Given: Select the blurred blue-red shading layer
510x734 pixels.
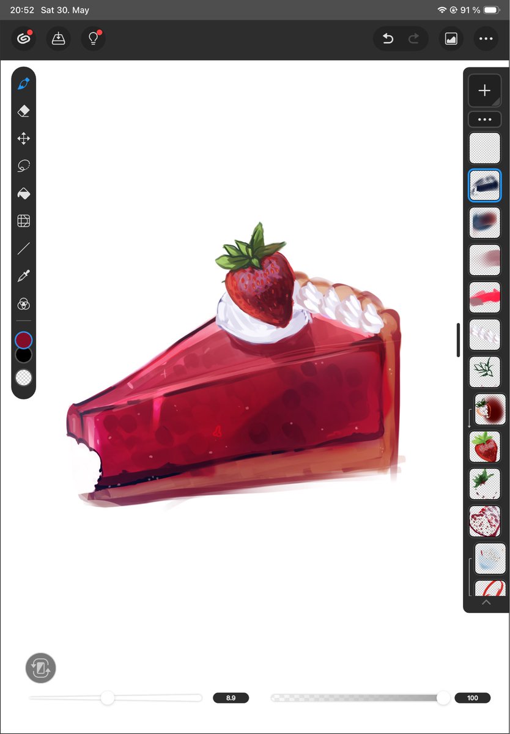Looking at the screenshot, I should (x=484, y=223).
